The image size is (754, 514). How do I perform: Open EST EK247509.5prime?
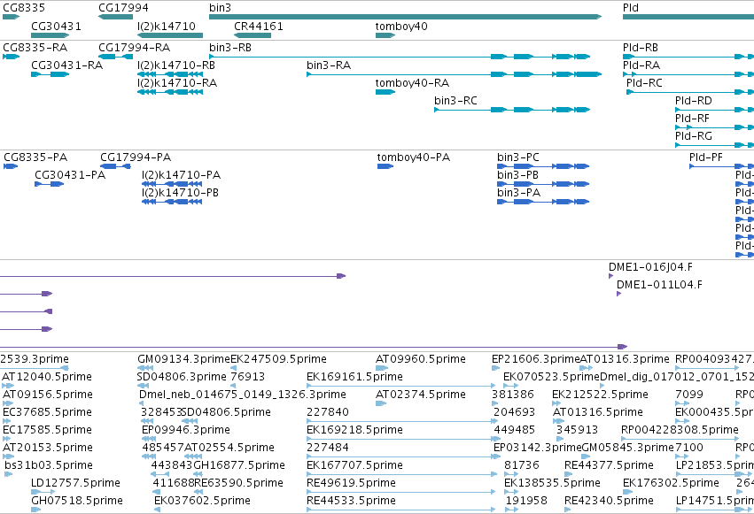coord(278,359)
